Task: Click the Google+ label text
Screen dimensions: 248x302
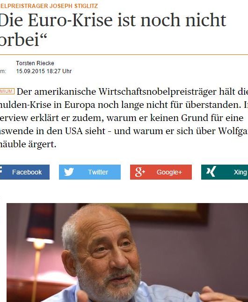Action: click(x=169, y=172)
